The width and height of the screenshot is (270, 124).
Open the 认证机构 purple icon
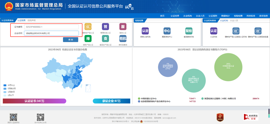click(213, 31)
